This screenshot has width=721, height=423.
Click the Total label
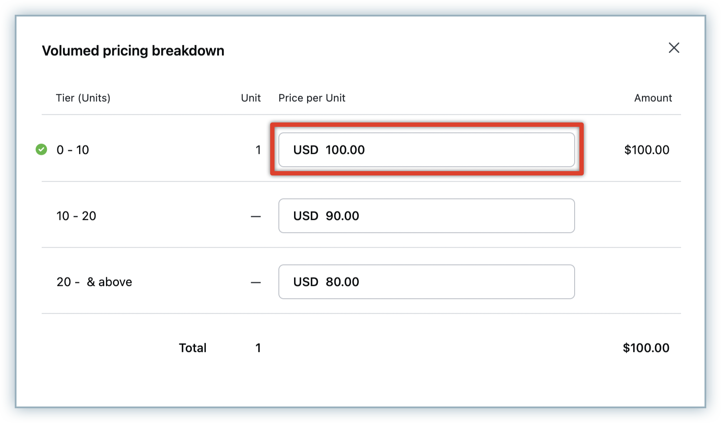(x=192, y=348)
